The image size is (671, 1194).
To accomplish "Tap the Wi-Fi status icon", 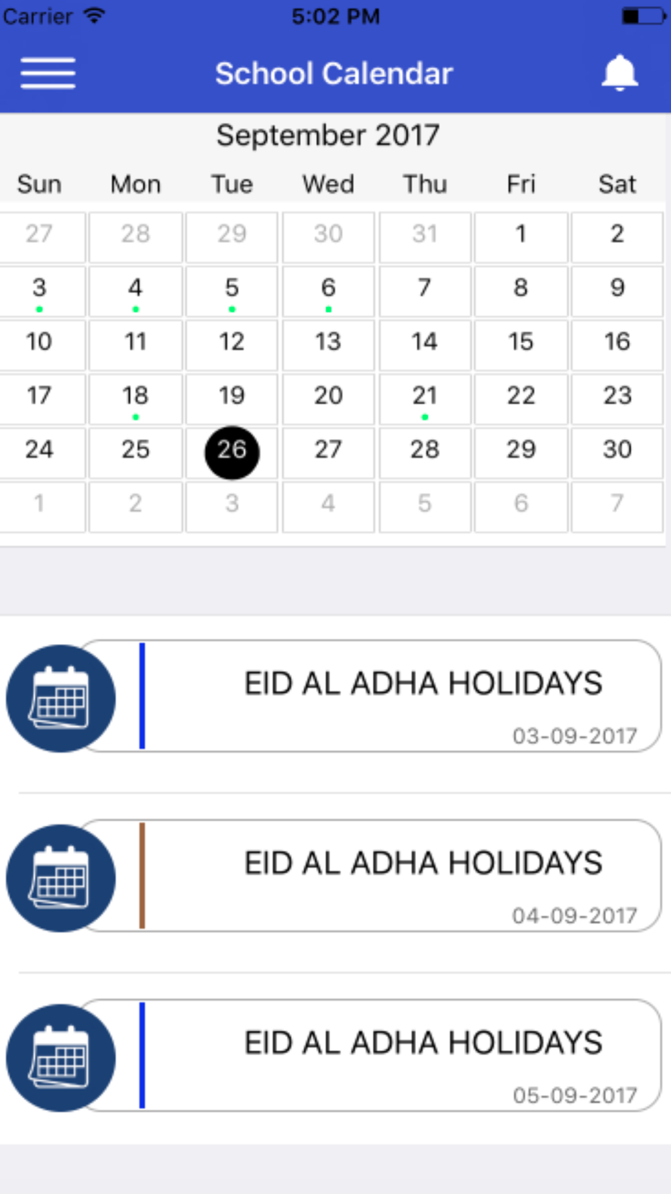I will coord(95,15).
